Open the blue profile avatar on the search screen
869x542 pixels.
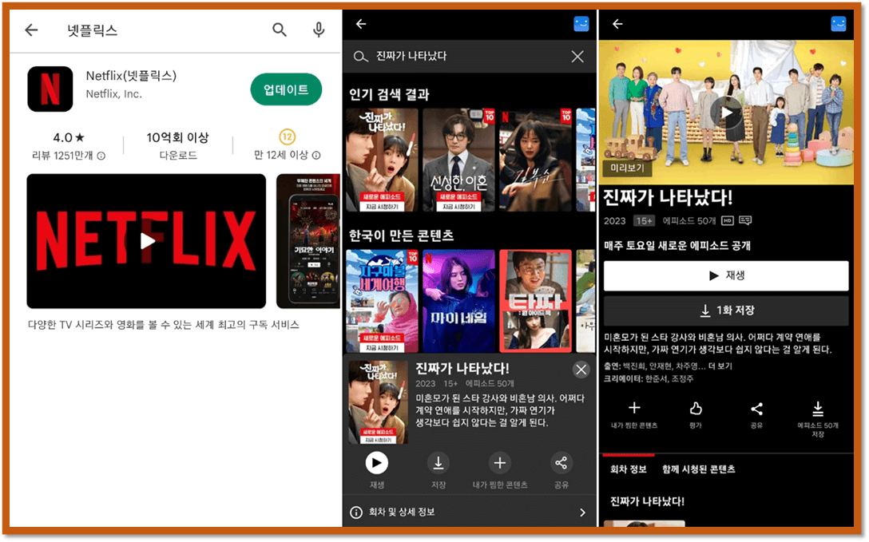581,24
